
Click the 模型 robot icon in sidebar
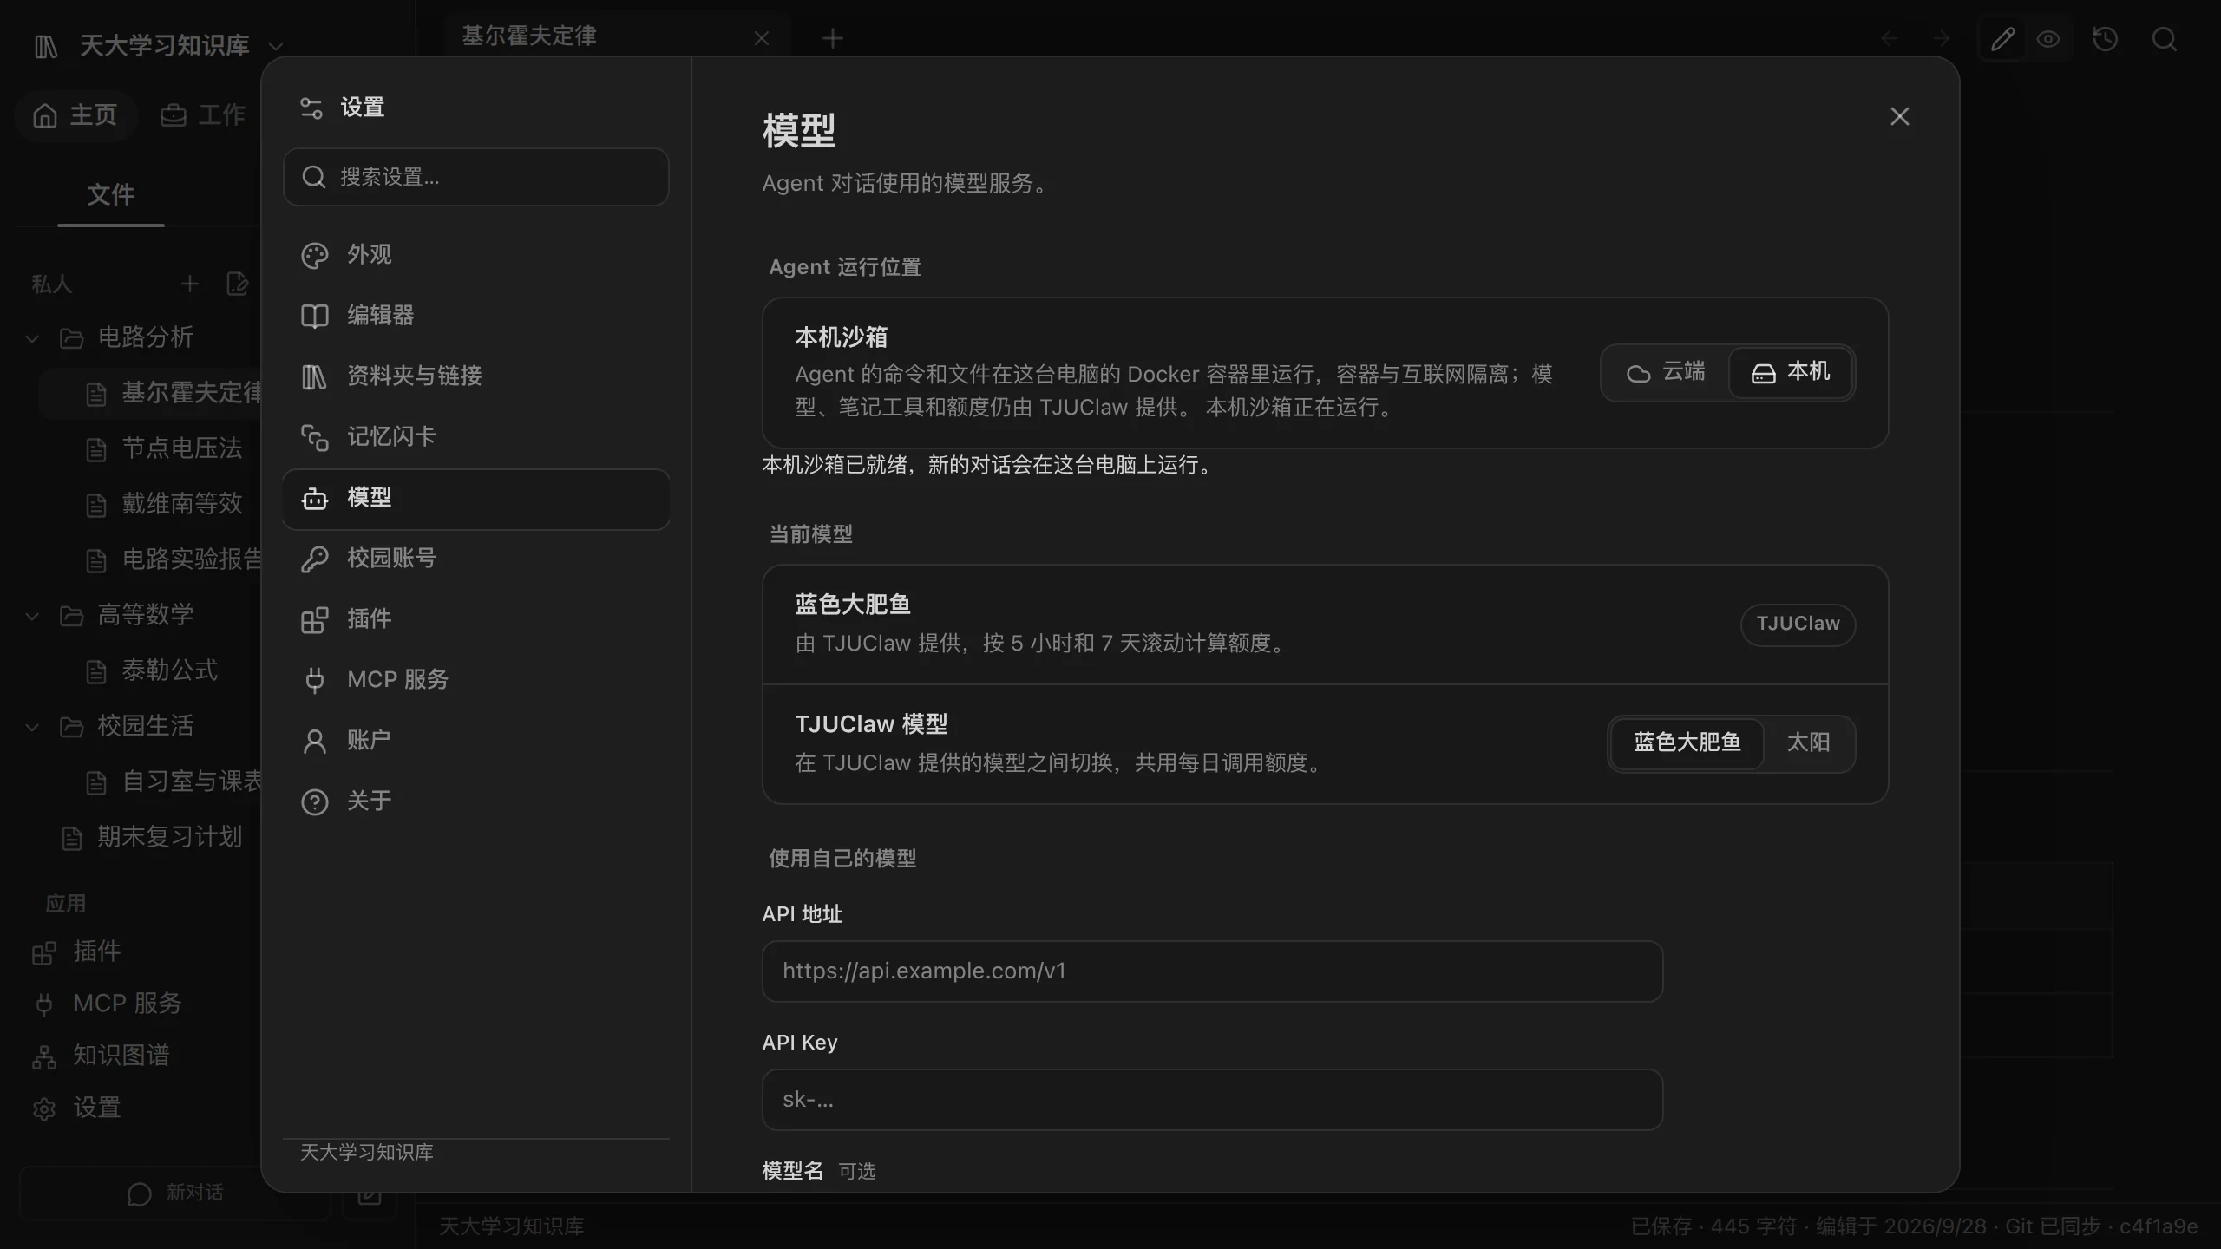[x=314, y=499]
